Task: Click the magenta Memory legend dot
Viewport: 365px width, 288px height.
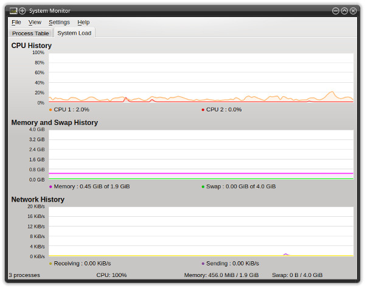Action: click(x=50, y=187)
